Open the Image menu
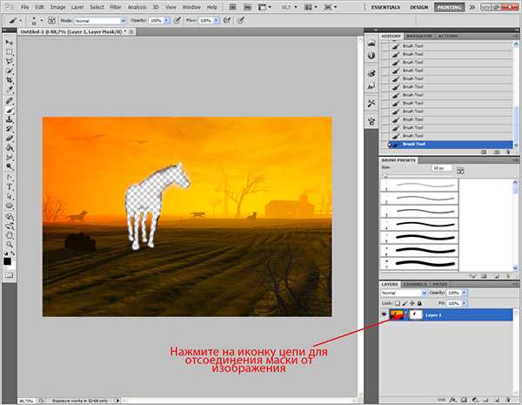The image size is (522, 405). tap(57, 7)
